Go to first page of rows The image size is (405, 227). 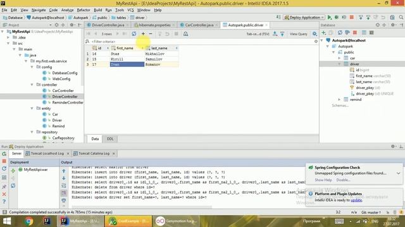[89, 33]
